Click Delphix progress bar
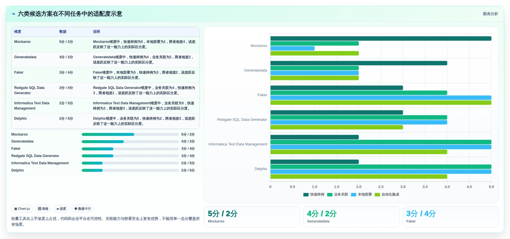 tap(130, 170)
